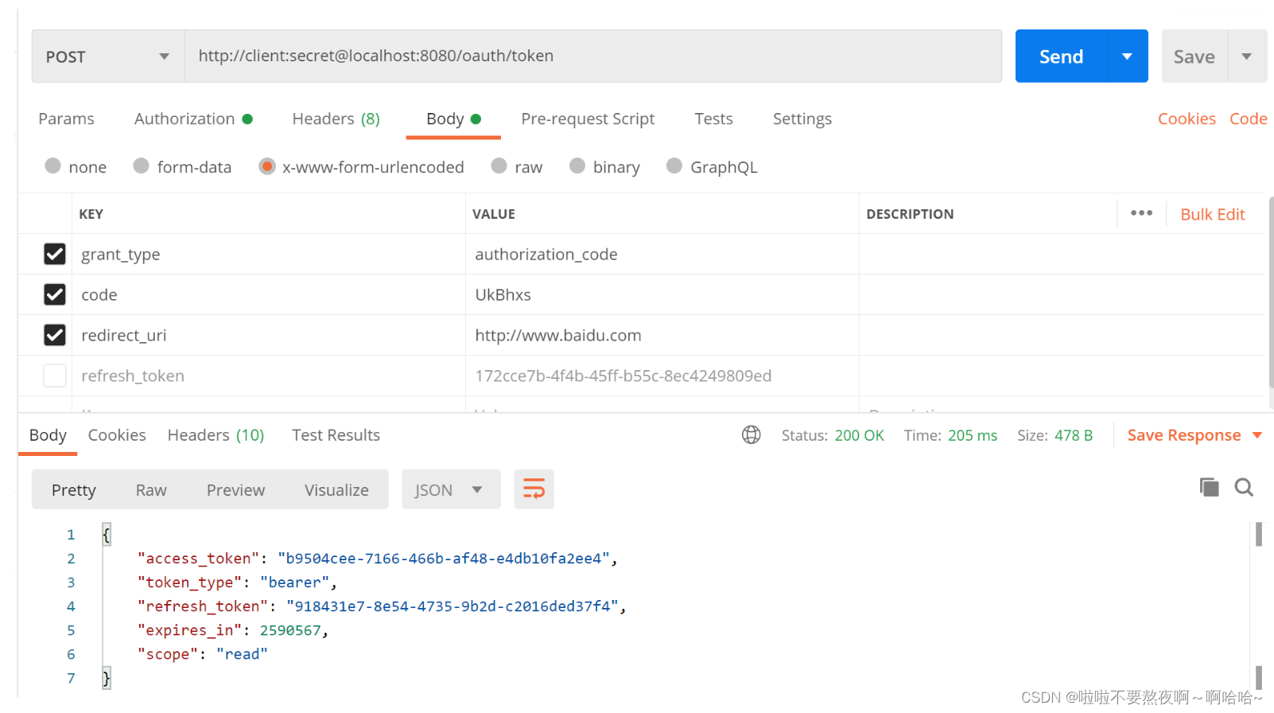Click the request URL input field
The height and width of the screenshot is (713, 1274).
pos(593,56)
